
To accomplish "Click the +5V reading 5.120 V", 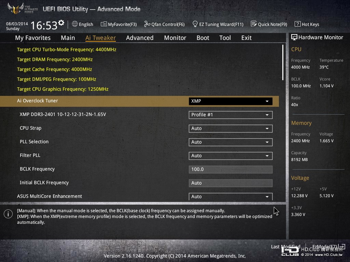I will click(x=326, y=196).
